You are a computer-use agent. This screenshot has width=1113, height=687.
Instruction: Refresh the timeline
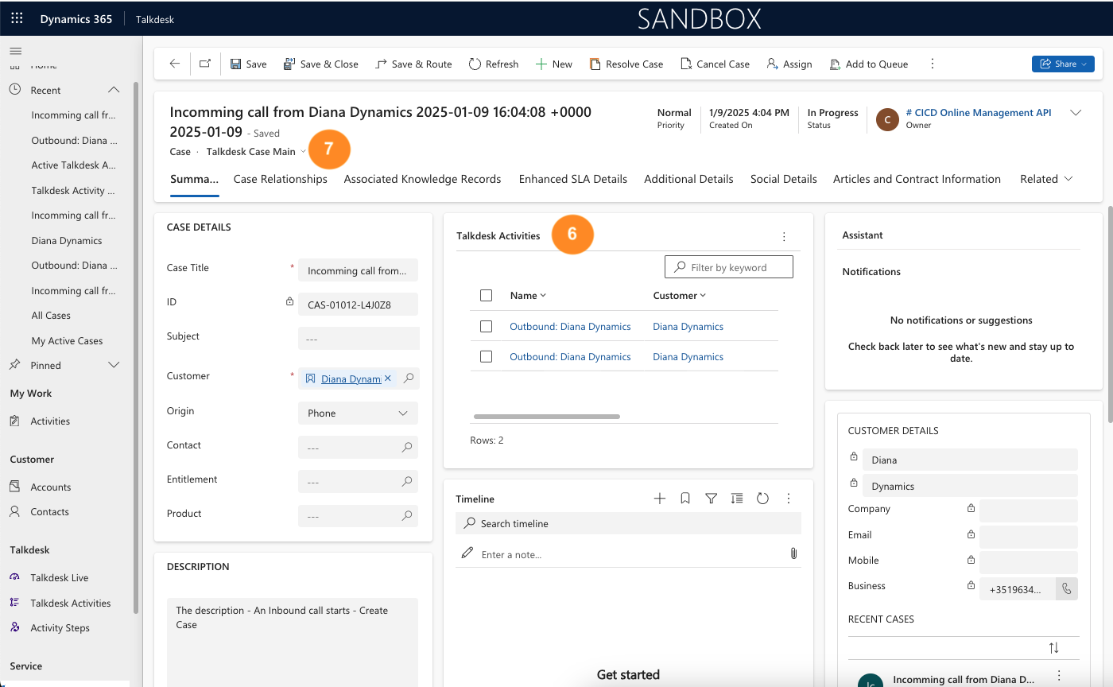pos(762,499)
